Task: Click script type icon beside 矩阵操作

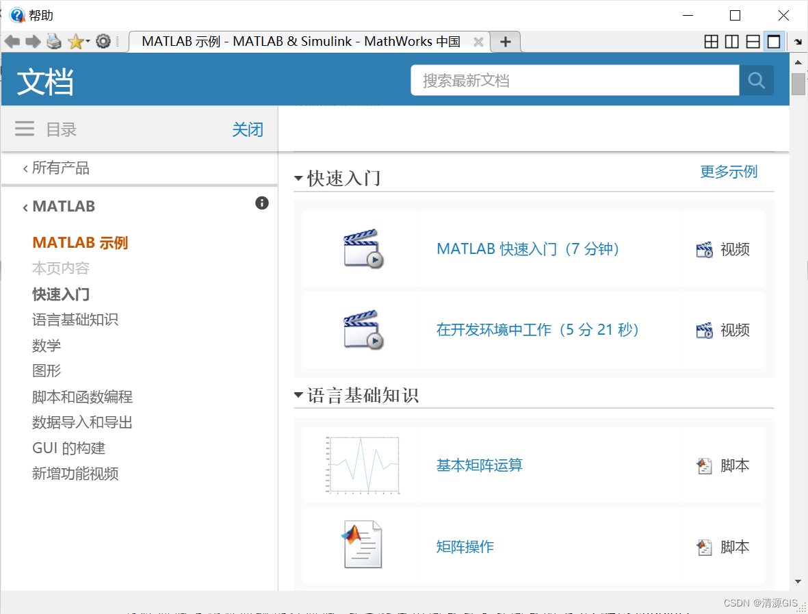Action: coord(705,547)
